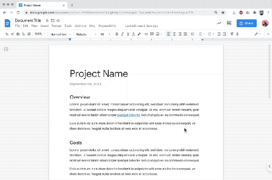This screenshot has width=272, height=180.
Task: Open the Help menu
Action: point(92,26)
